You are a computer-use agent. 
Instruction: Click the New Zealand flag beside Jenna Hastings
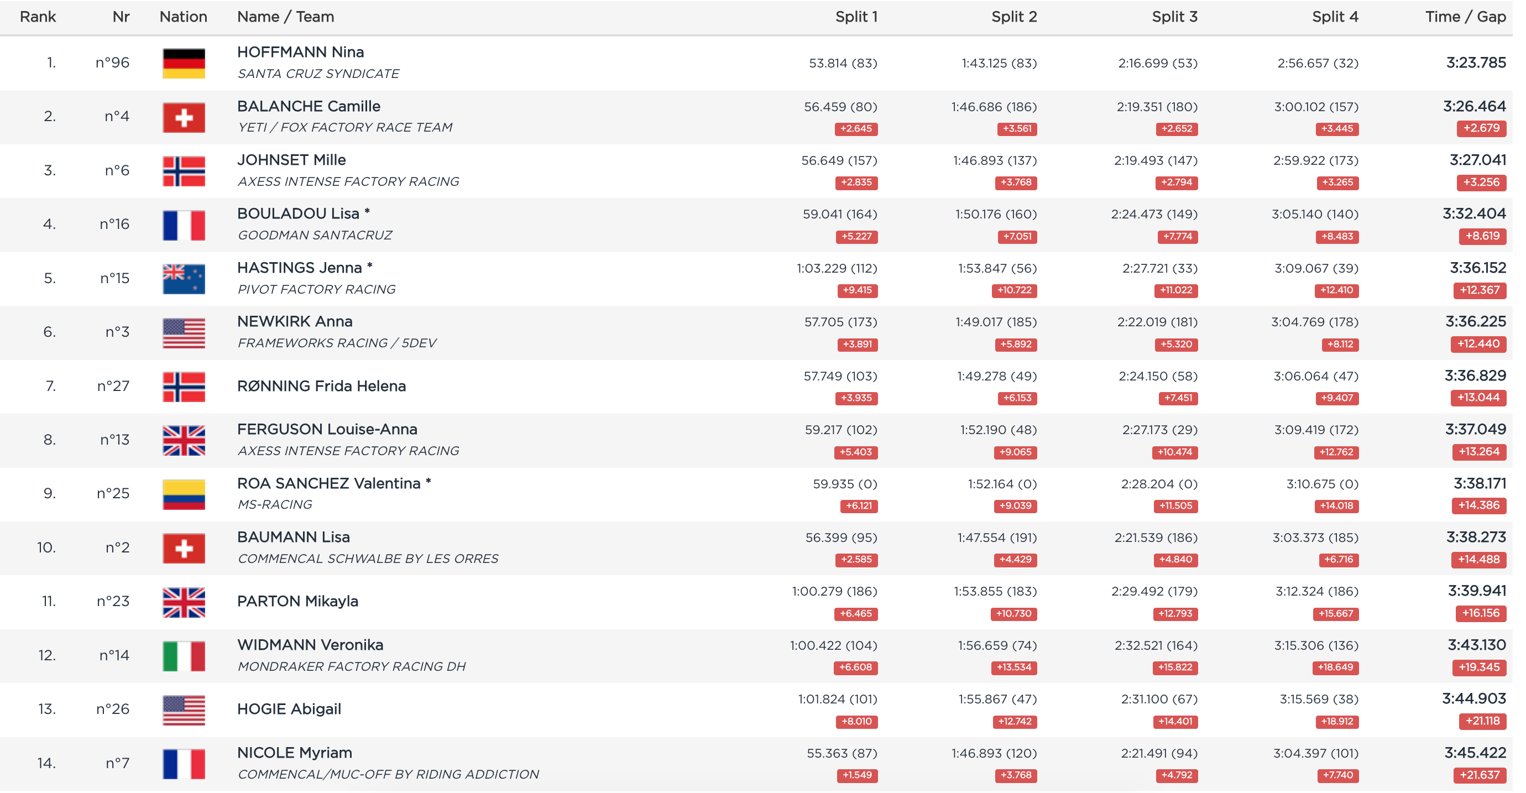[x=184, y=279]
